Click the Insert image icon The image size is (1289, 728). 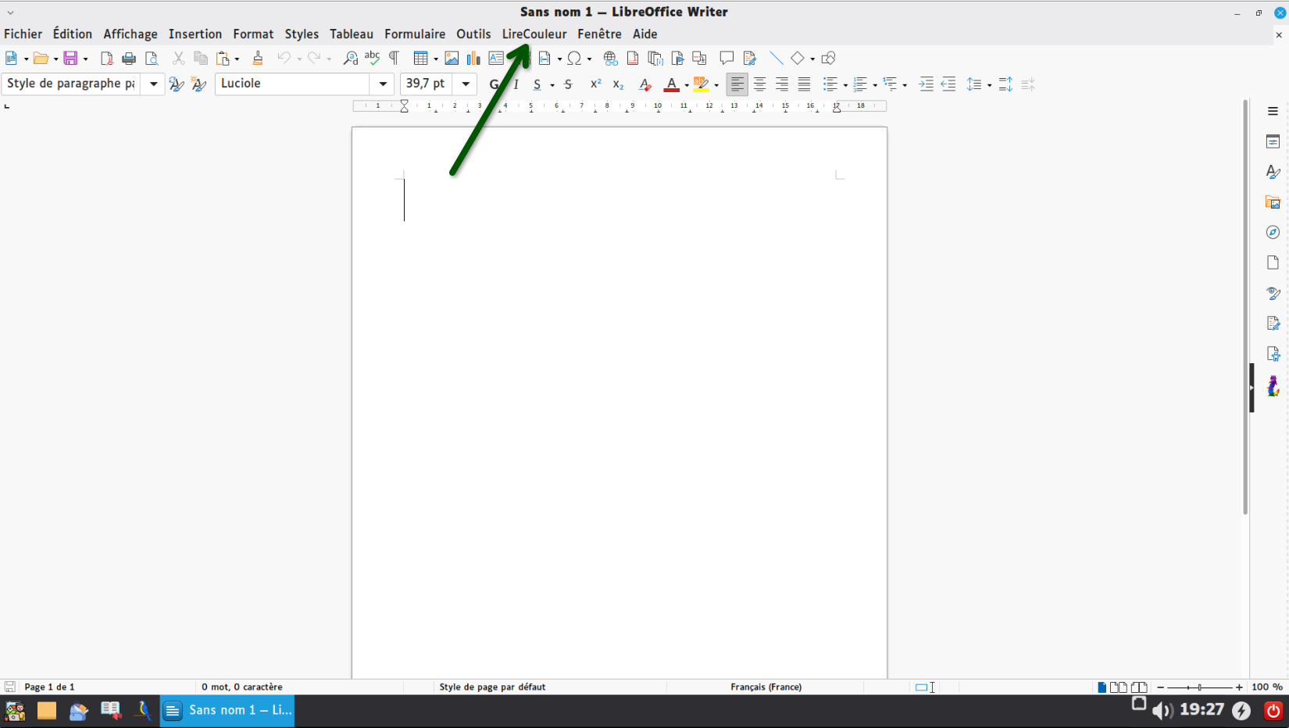pos(452,59)
